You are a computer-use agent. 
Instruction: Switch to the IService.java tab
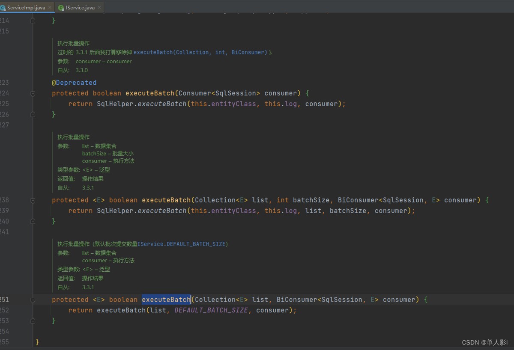(x=80, y=8)
